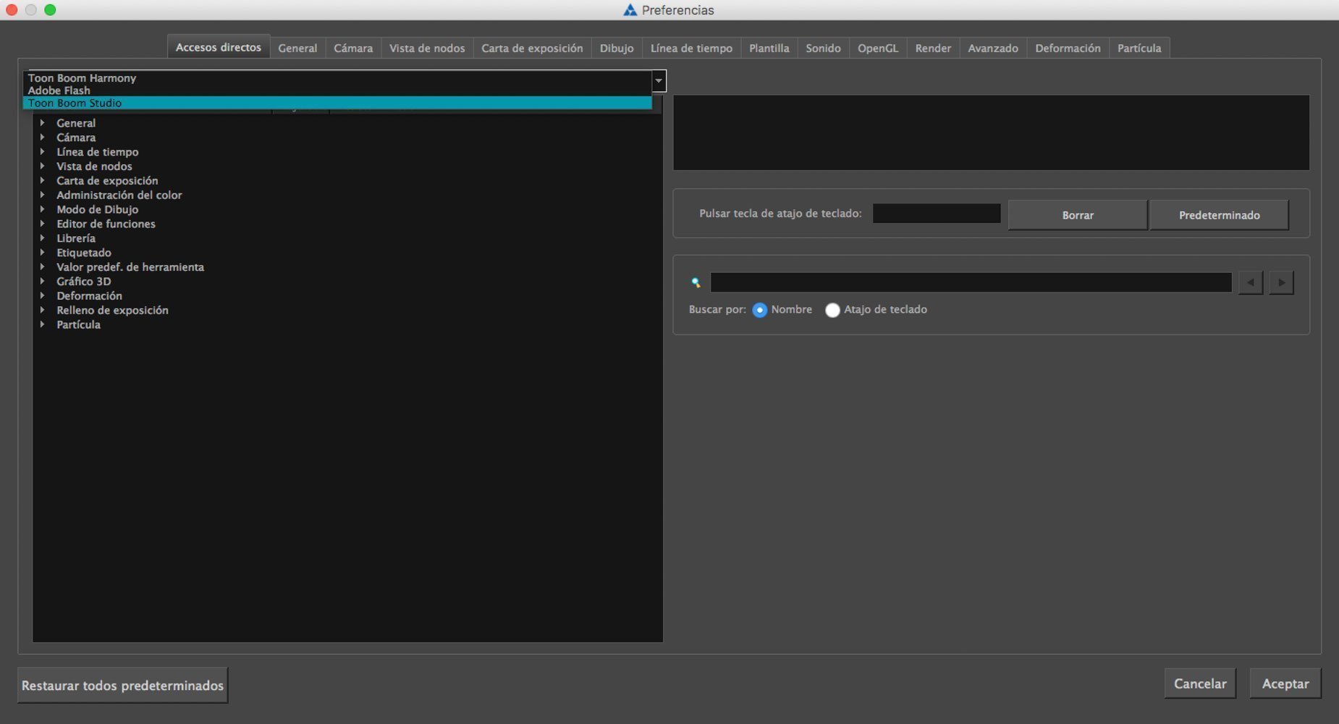Expand Línea de tiempo category
This screenshot has width=1339, height=724.
pyautogui.click(x=43, y=152)
